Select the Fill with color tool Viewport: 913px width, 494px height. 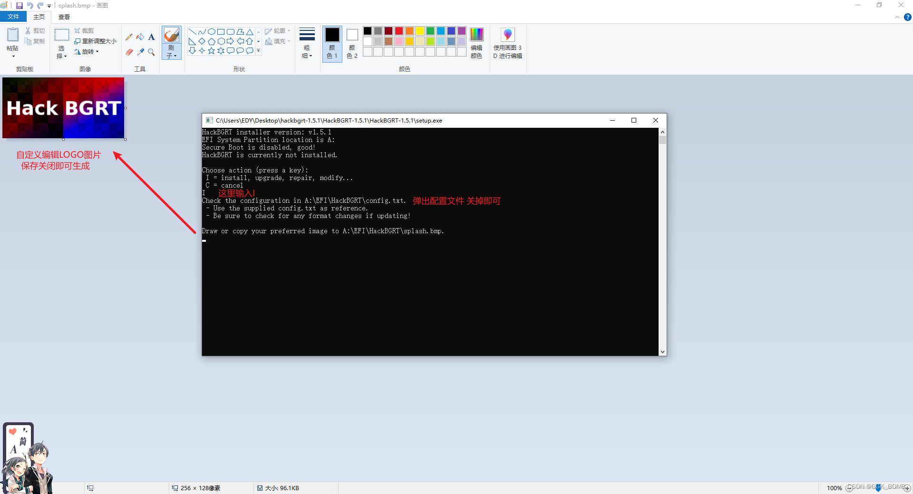pos(140,38)
